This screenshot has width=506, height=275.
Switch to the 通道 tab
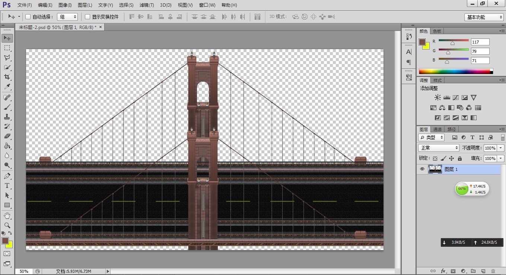click(x=437, y=129)
